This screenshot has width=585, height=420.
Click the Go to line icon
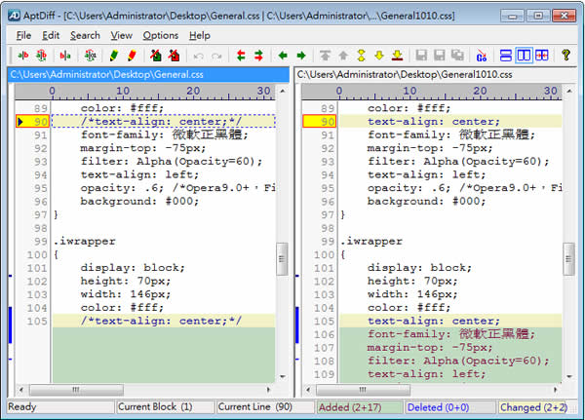pyautogui.click(x=481, y=56)
